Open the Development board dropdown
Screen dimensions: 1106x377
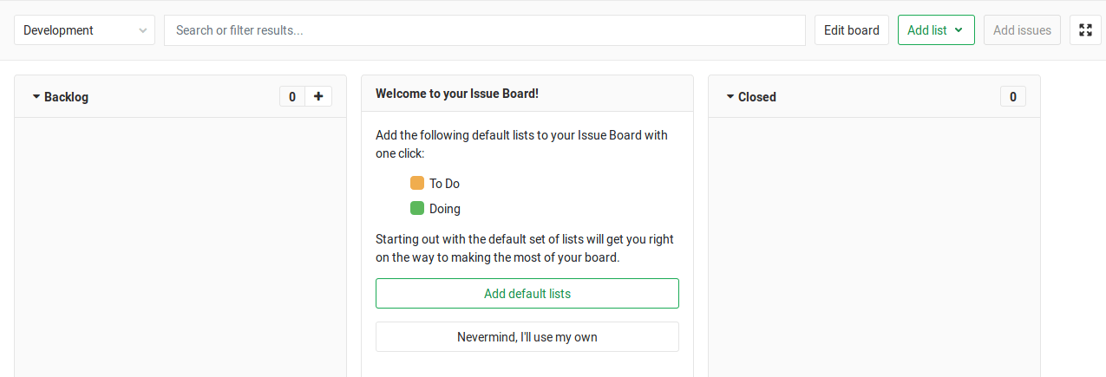(84, 30)
